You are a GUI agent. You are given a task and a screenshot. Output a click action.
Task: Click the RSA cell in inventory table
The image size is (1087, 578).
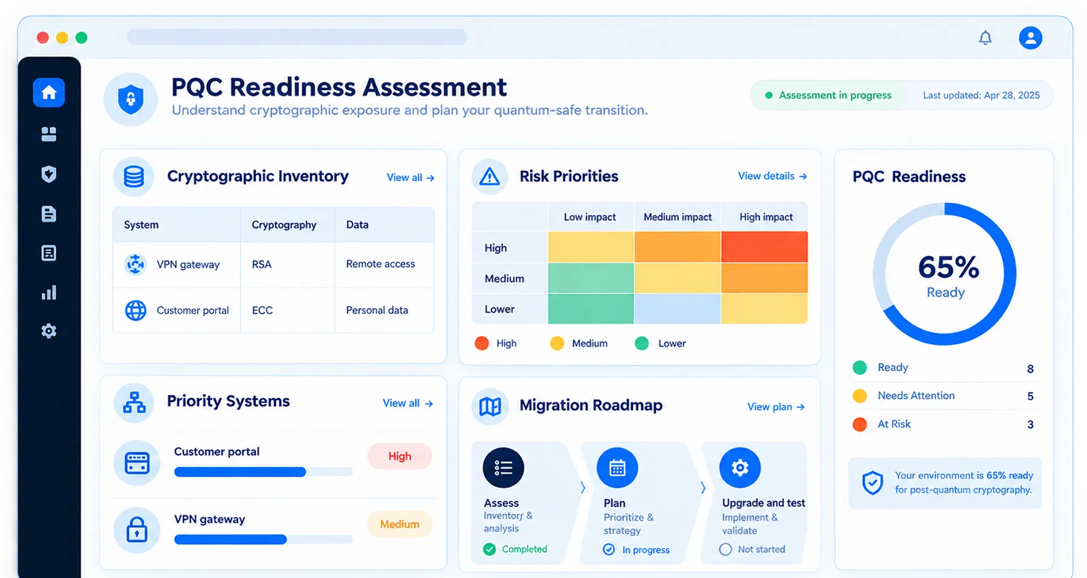(287, 264)
